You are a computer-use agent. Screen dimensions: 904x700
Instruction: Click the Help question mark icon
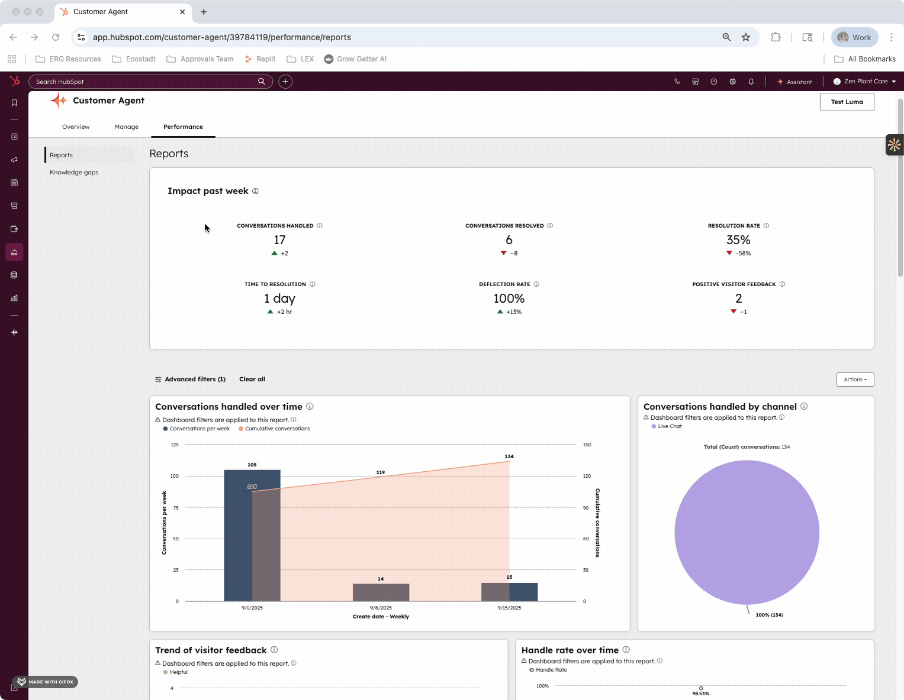click(x=714, y=82)
